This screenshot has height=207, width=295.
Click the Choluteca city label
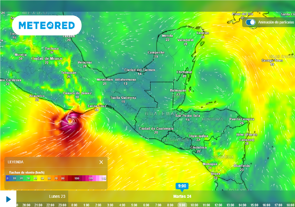click(x=198, y=147)
